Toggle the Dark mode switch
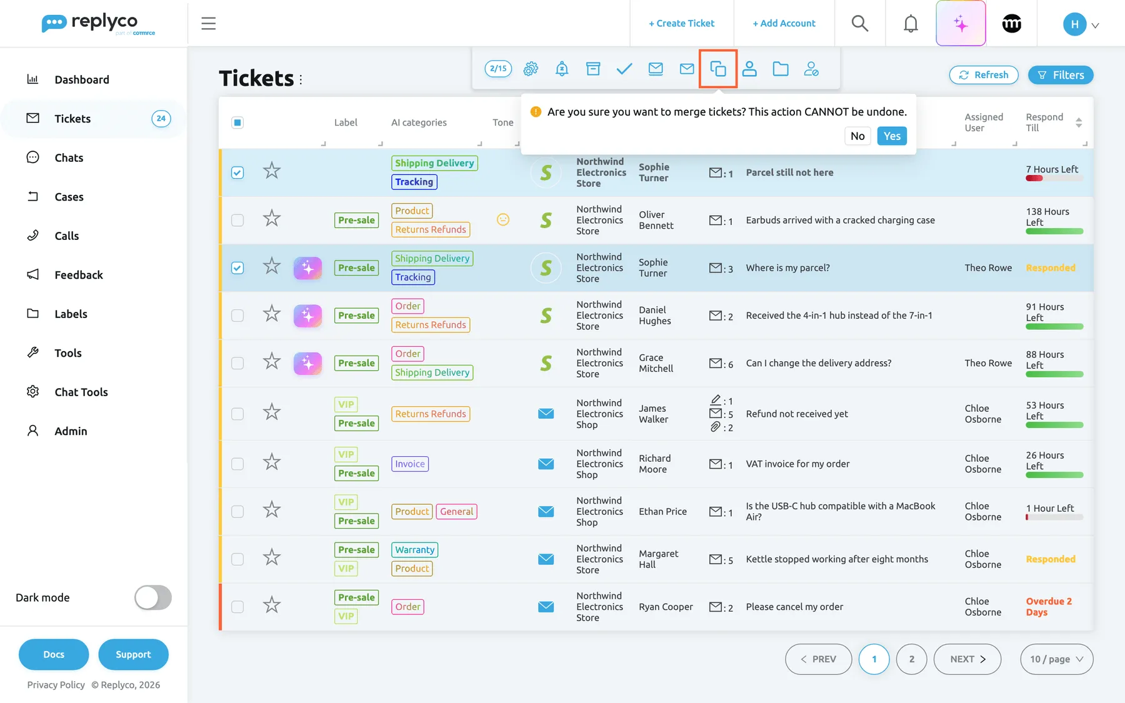This screenshot has width=1125, height=703. pos(153,597)
